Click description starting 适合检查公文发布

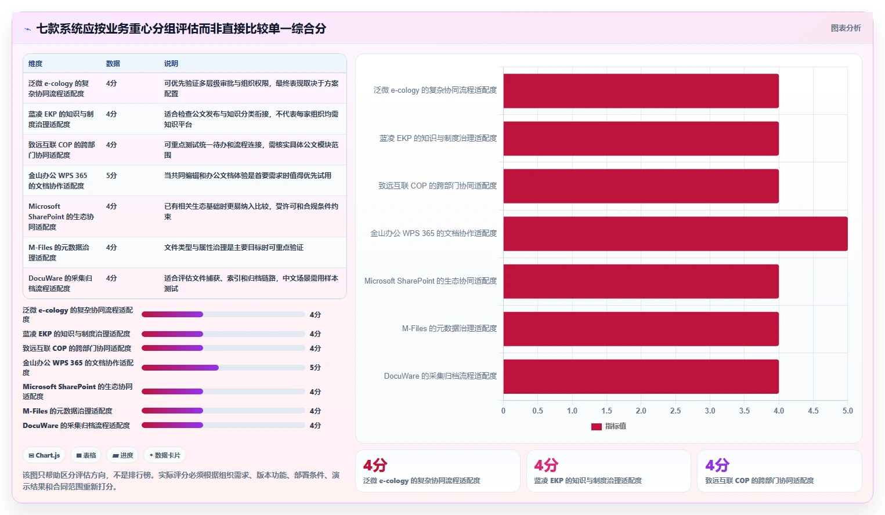[251, 119]
